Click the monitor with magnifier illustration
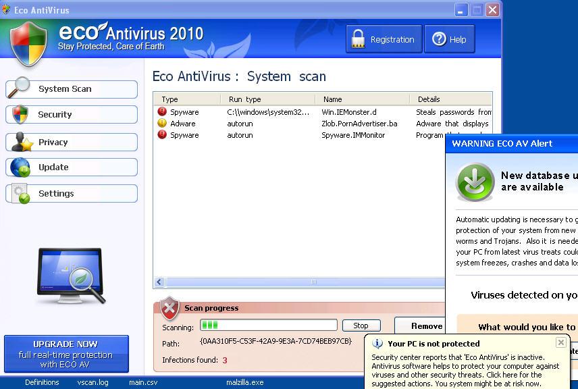The height and width of the screenshot is (389, 578). [71, 276]
